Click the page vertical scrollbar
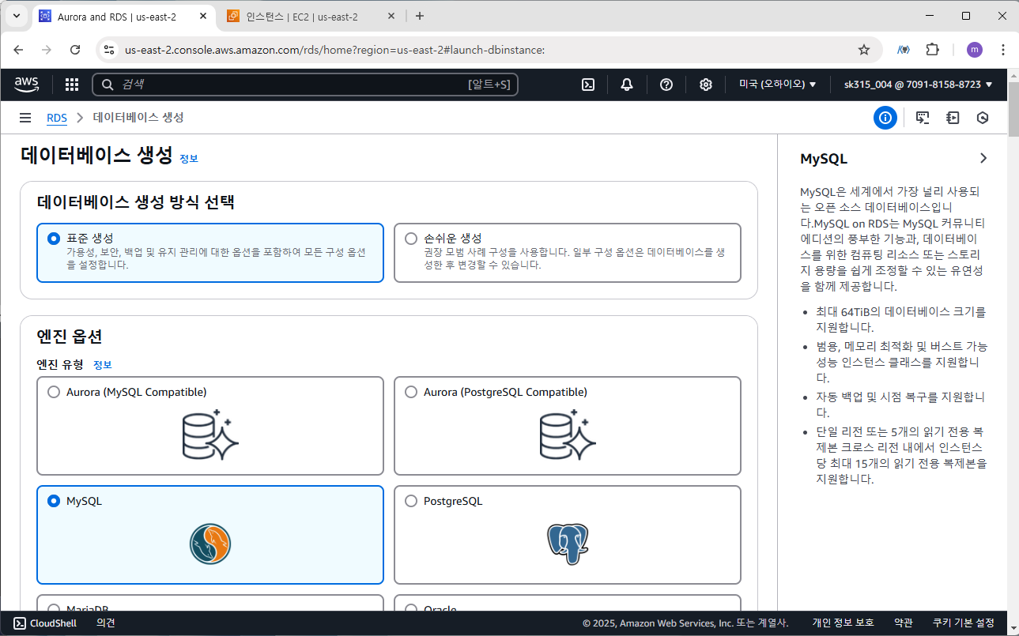This screenshot has width=1019, height=636. pos(1013,108)
